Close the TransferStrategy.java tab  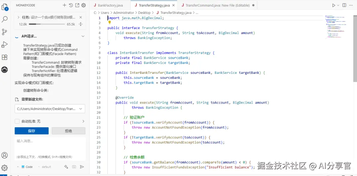(x=174, y=5)
